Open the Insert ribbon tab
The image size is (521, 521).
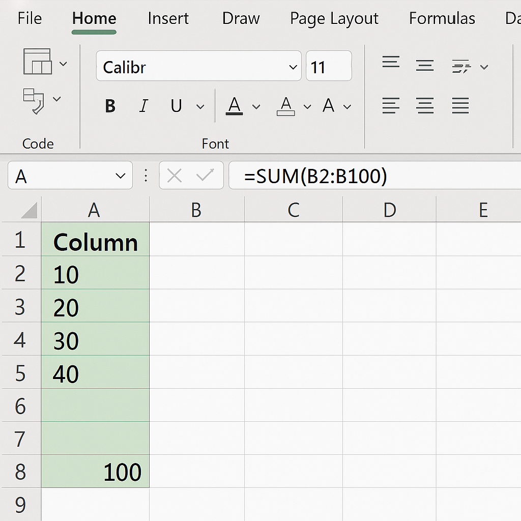pyautogui.click(x=168, y=18)
